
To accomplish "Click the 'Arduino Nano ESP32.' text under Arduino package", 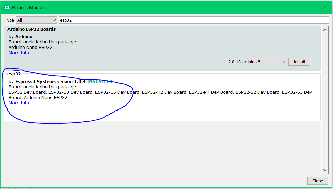I will (x=31, y=47).
